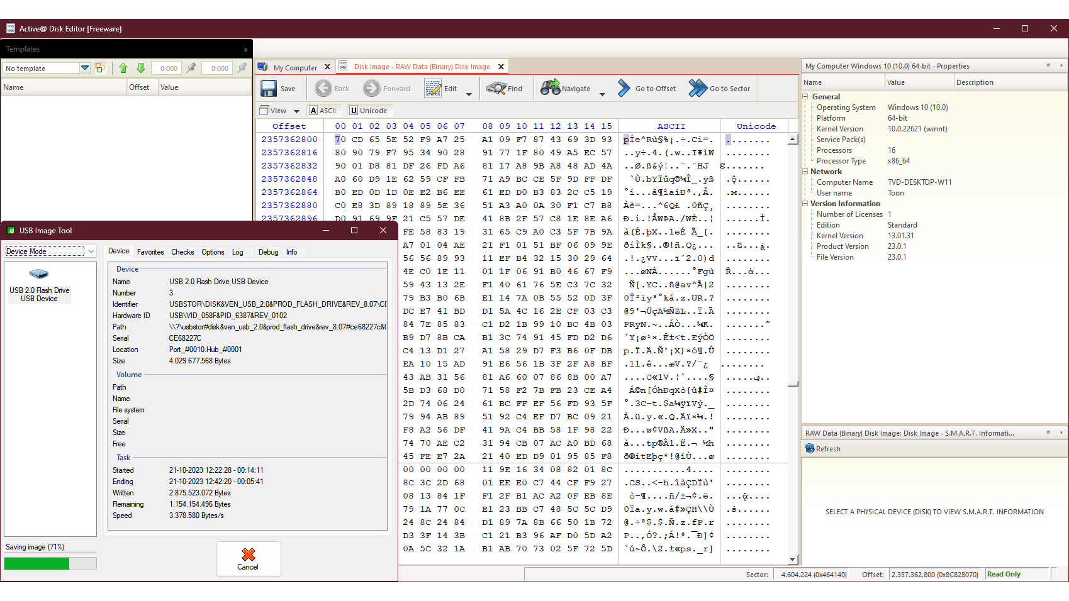Click the Go to Offset arrow icon
The width and height of the screenshot is (1069, 601).
624,89
